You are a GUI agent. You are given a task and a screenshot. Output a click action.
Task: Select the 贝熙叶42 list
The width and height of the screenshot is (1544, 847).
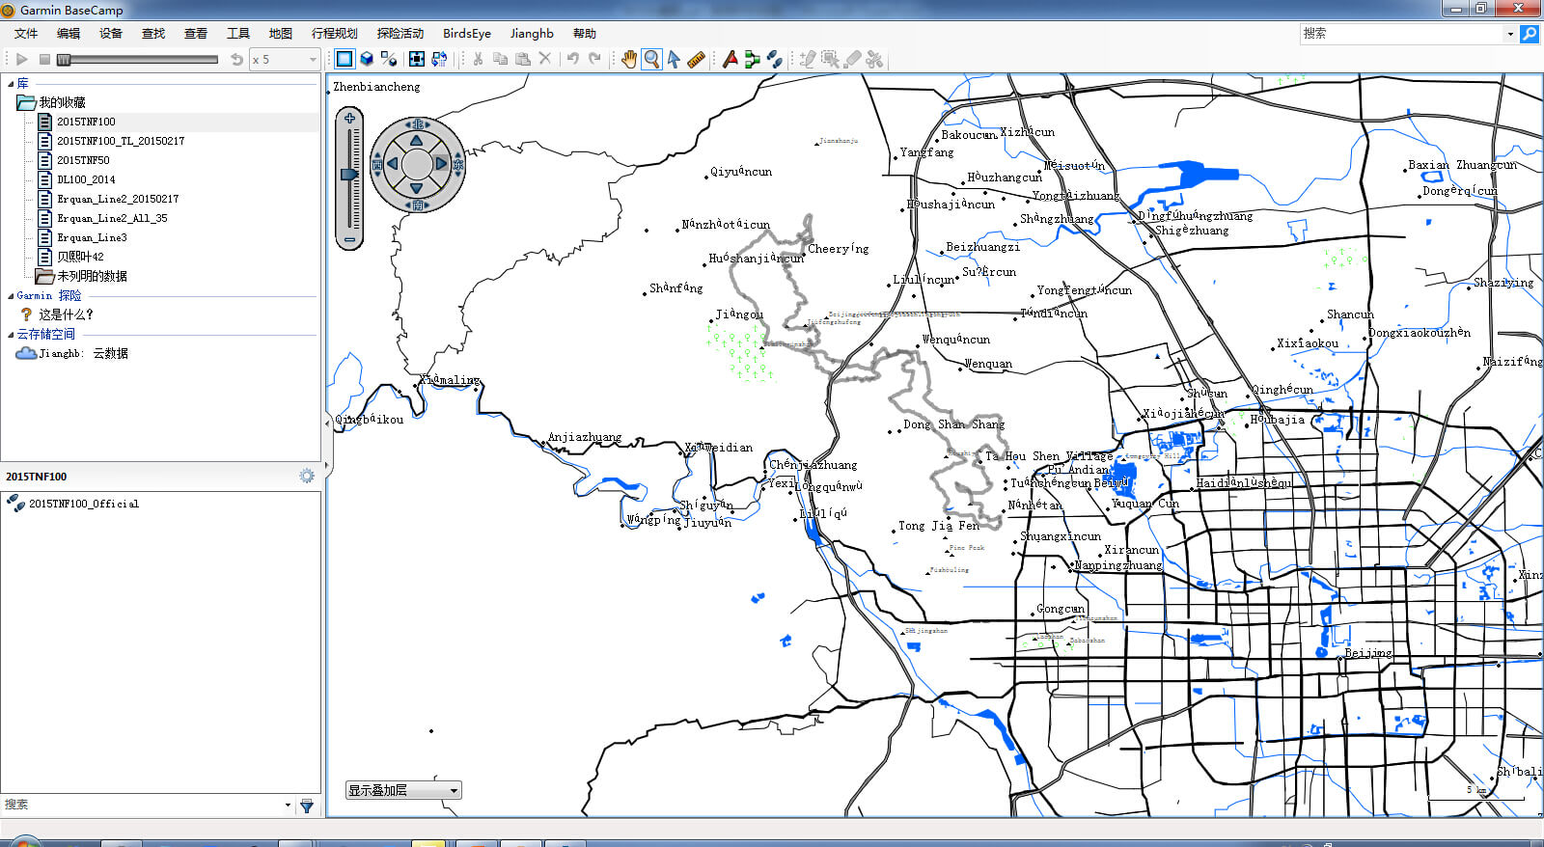80,257
